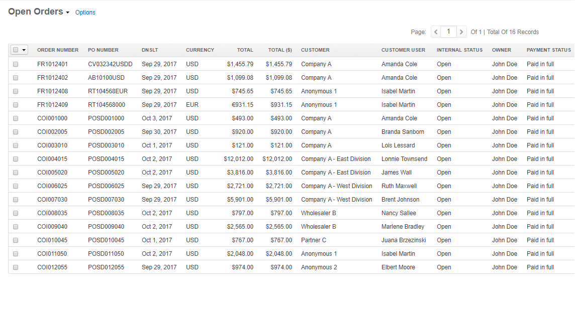Viewport: 579px width, 325px height.
Task: Check the box for order COI004015
Action: 16,159
